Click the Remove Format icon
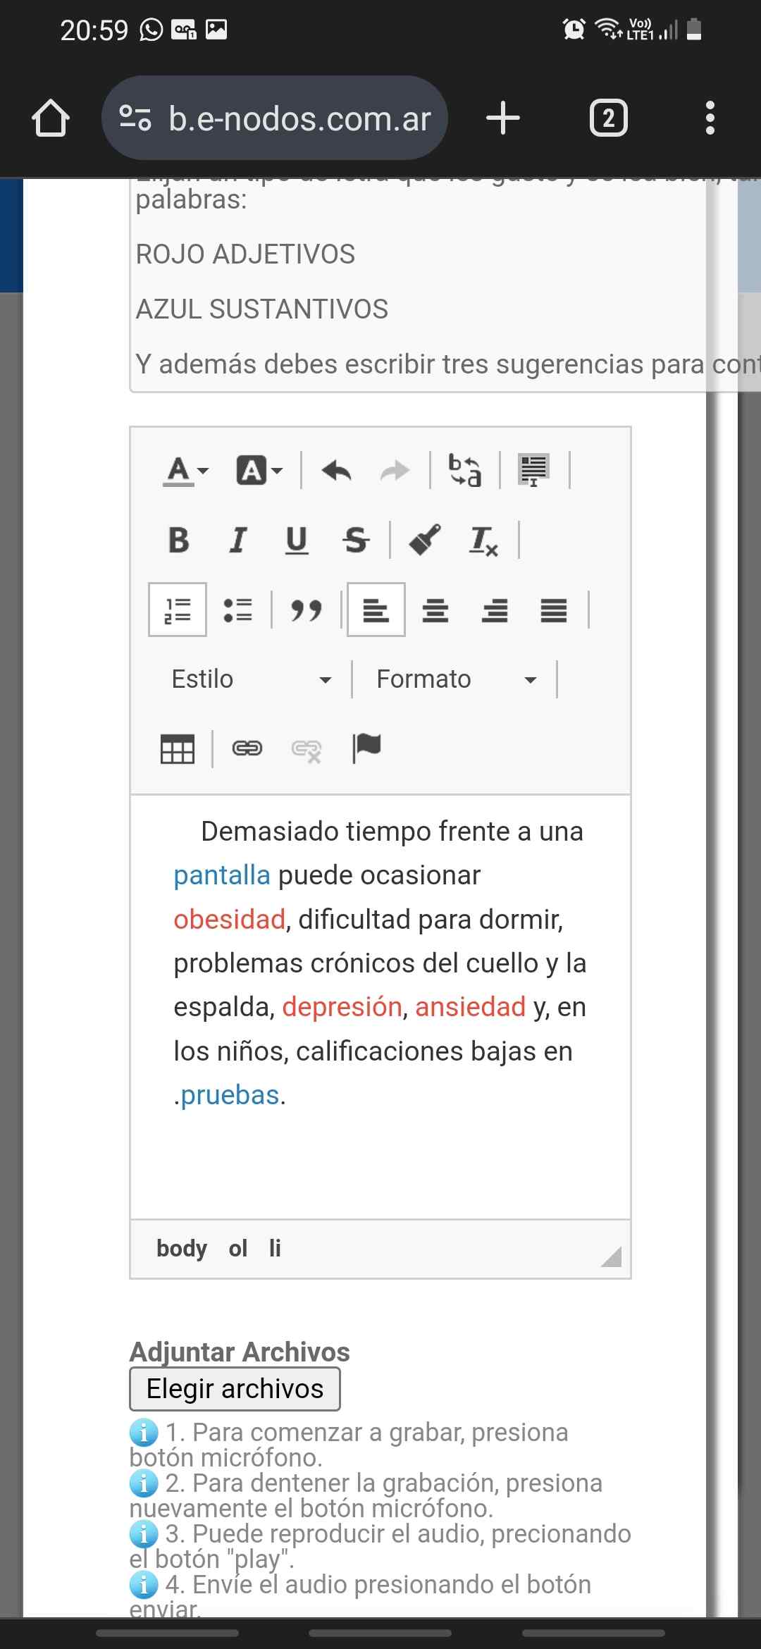Screen dimensions: 761x1649 (483, 541)
